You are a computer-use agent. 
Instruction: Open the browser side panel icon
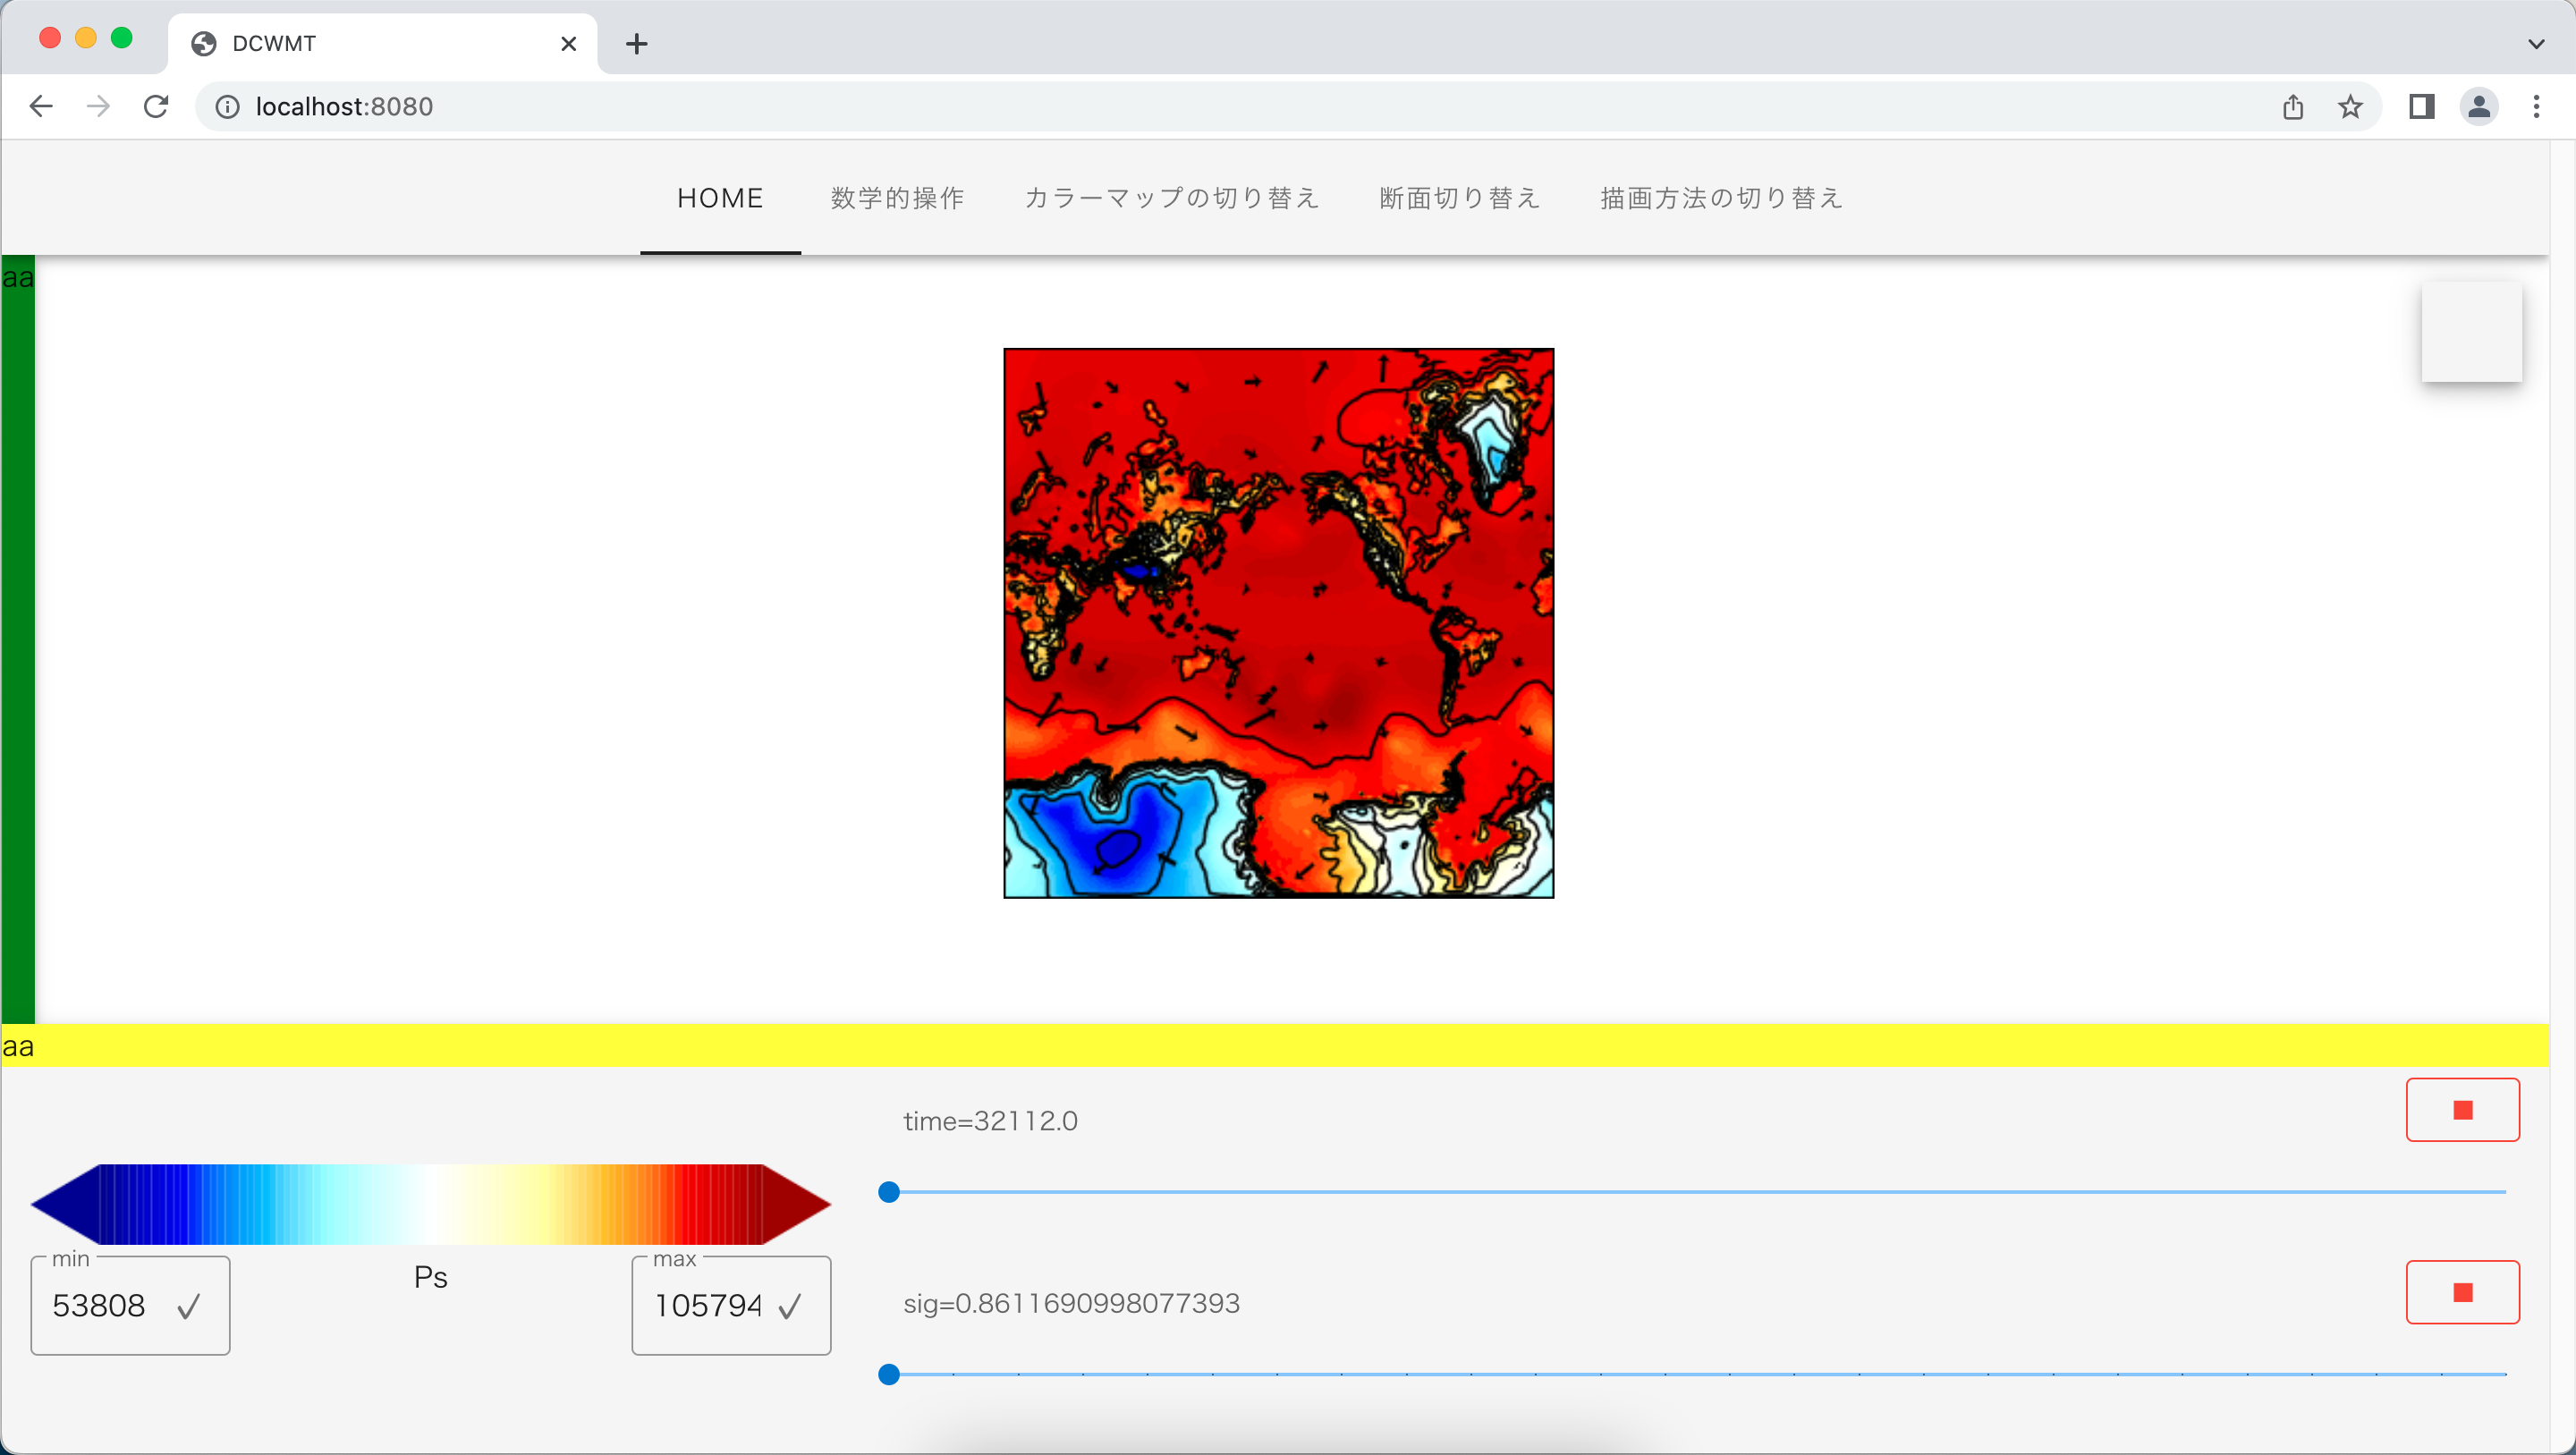pos(2421,106)
